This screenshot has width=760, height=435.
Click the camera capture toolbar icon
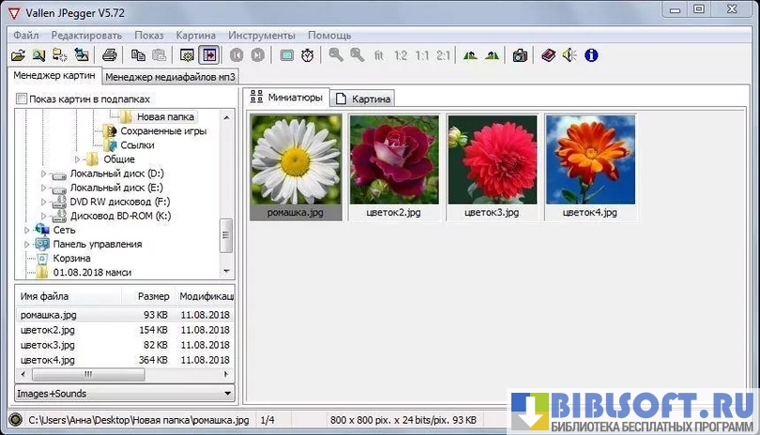(519, 55)
